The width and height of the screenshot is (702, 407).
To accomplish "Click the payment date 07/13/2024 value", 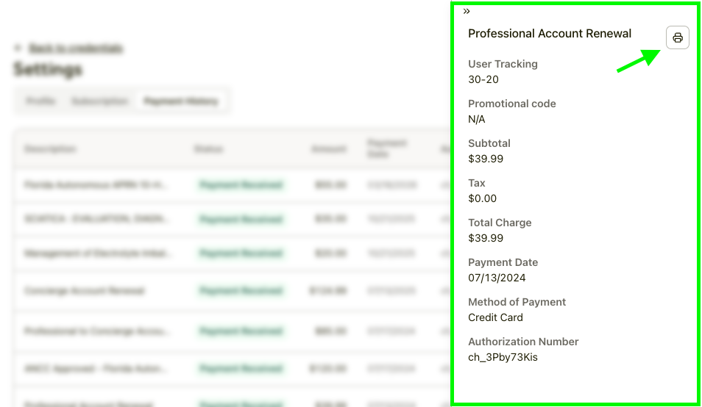I will [x=497, y=278].
